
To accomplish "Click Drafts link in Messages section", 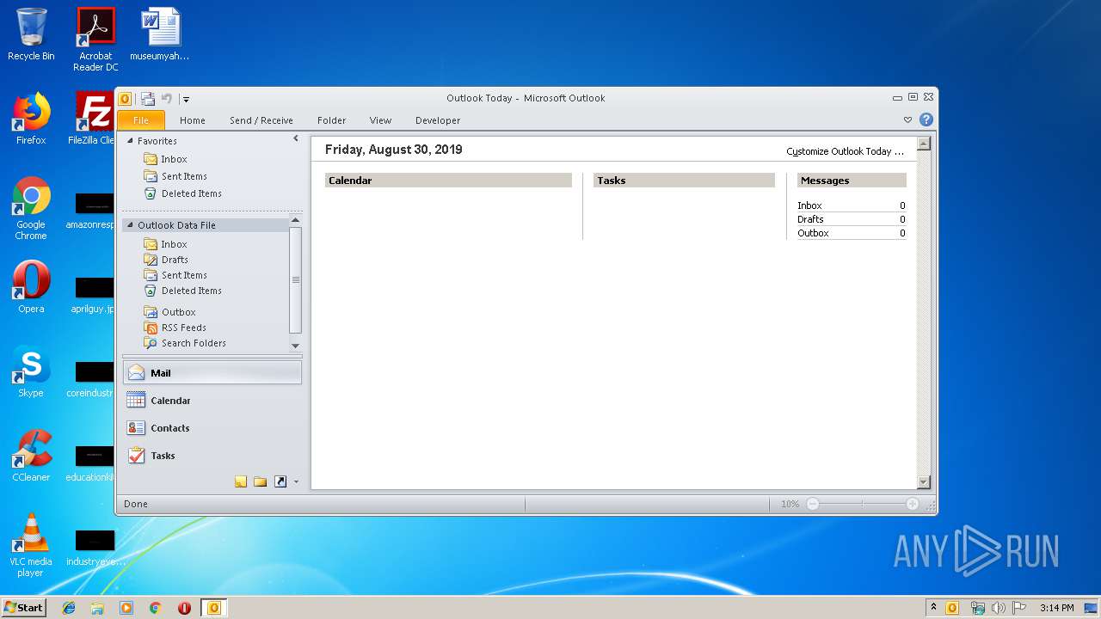I will pos(810,219).
